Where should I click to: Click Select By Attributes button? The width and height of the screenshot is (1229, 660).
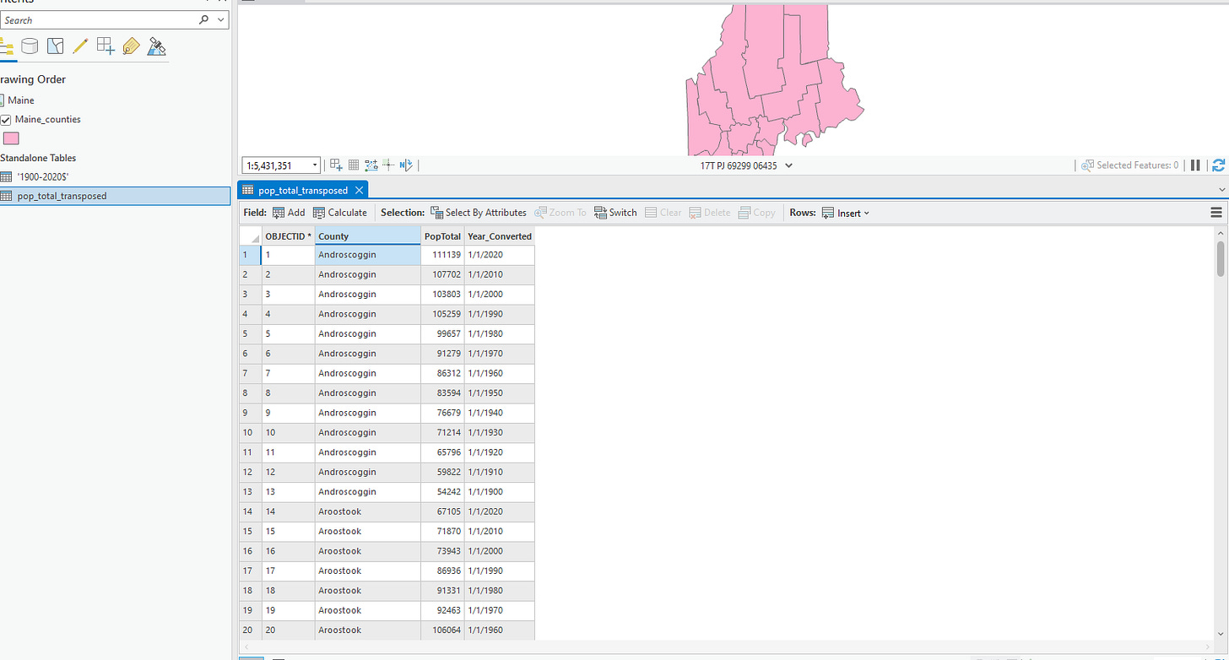click(x=478, y=213)
